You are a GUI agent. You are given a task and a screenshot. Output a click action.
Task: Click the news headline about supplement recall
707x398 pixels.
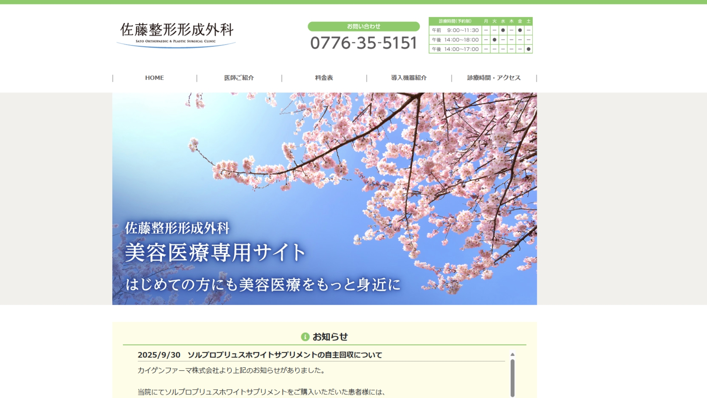tap(260, 355)
